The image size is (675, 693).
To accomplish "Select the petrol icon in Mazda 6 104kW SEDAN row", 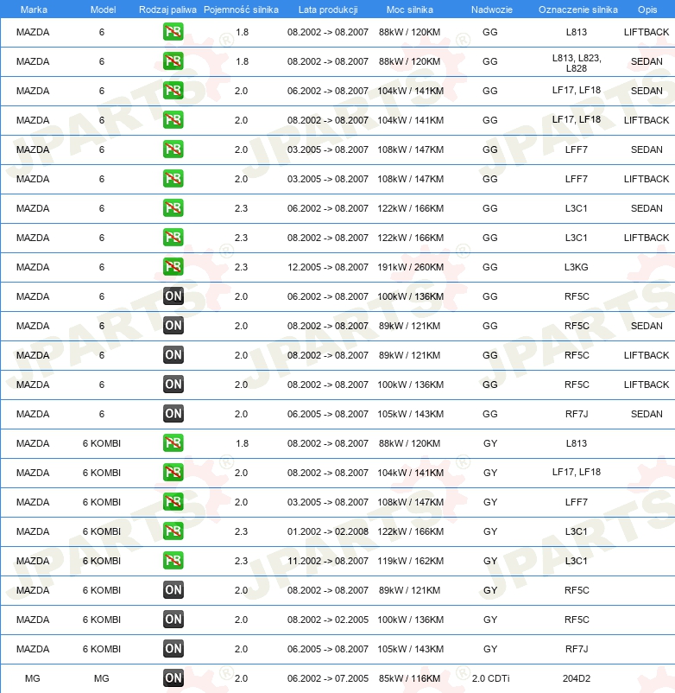I will tap(173, 91).
